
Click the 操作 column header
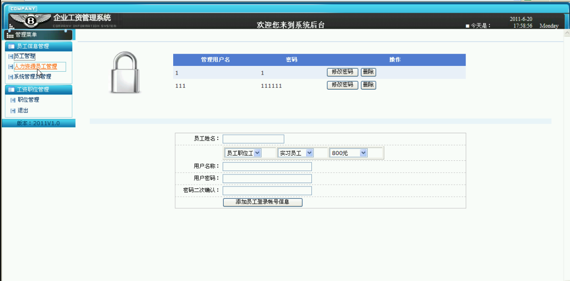[x=395, y=60]
